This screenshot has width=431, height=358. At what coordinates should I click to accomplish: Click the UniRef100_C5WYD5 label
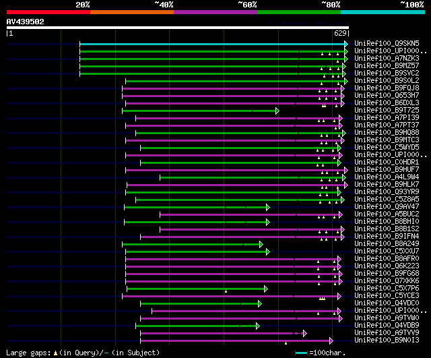pyautogui.click(x=387, y=147)
